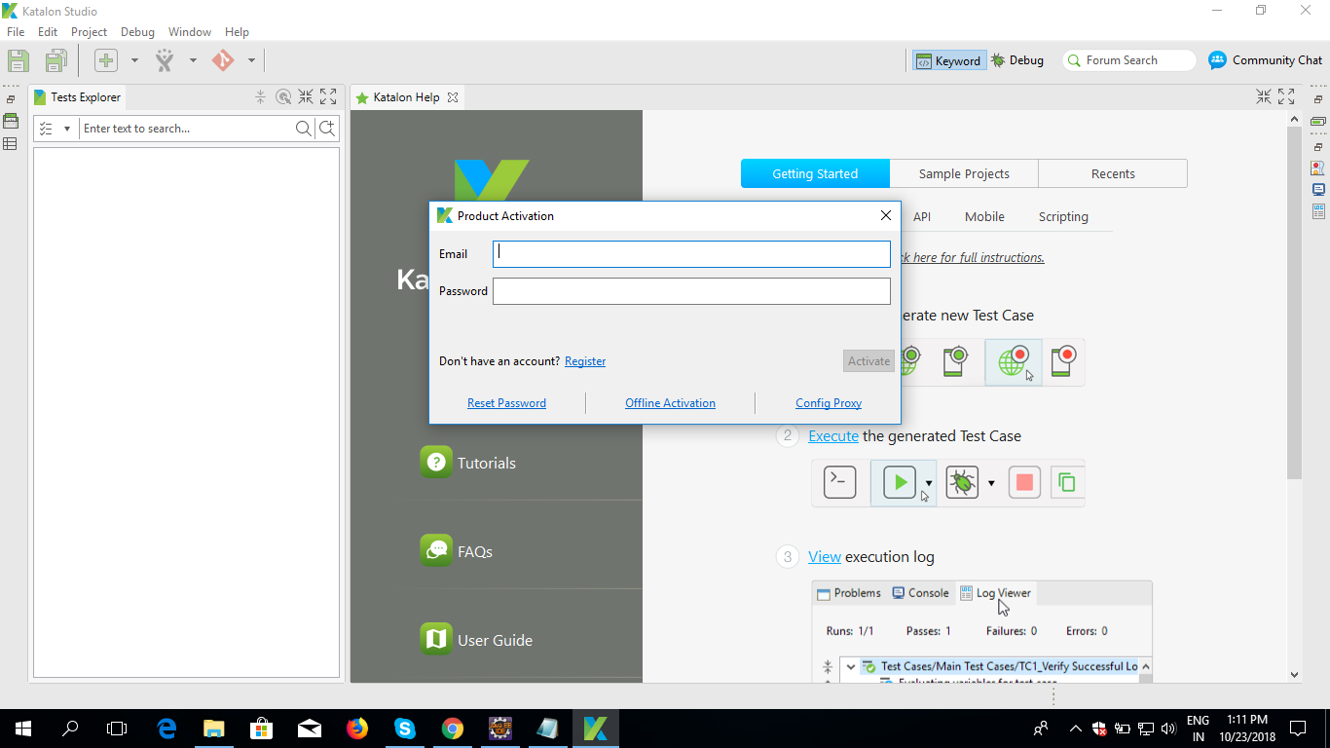Image resolution: width=1330 pixels, height=748 pixels.
Task: Click the Register link
Action: point(585,361)
